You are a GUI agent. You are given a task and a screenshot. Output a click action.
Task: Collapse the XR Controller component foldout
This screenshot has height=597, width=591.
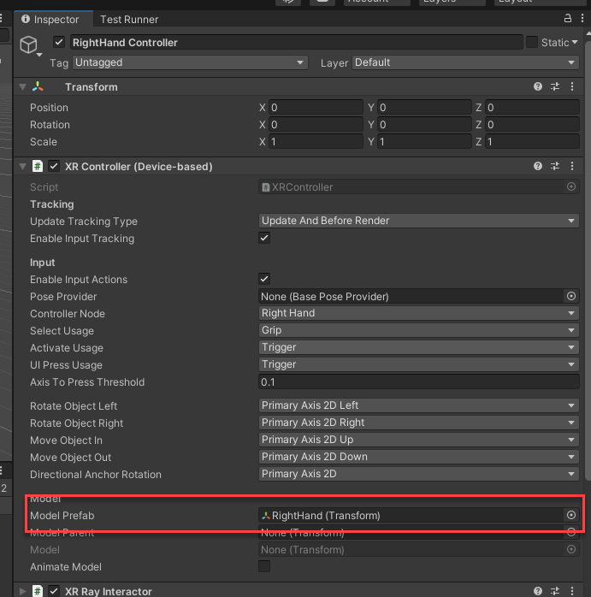click(22, 167)
